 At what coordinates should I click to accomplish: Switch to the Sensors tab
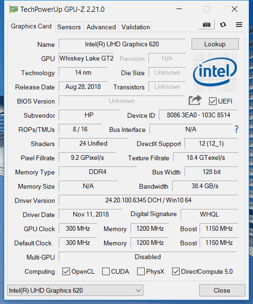pyautogui.click(x=69, y=27)
